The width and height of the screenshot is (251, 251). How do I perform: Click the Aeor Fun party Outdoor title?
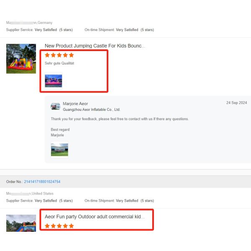[95, 217]
